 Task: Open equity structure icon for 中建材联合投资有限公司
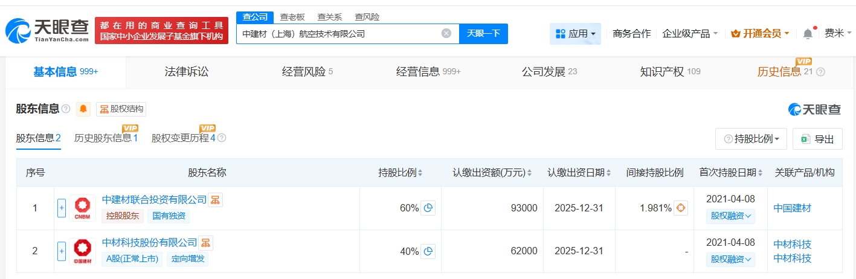(x=216, y=200)
